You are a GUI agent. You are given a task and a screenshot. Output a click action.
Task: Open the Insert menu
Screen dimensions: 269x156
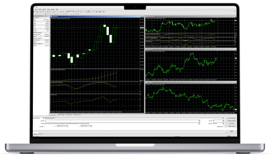coord(40,9)
